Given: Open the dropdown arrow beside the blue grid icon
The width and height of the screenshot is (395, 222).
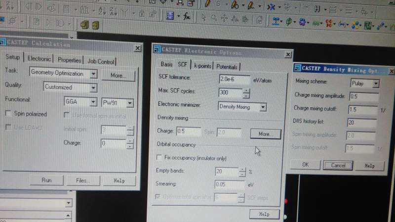Looking at the screenshot, I should click(x=178, y=16).
